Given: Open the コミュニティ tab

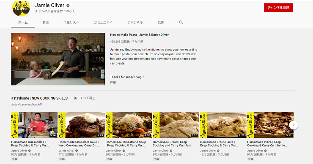Looking at the screenshot, I should coord(103,22).
